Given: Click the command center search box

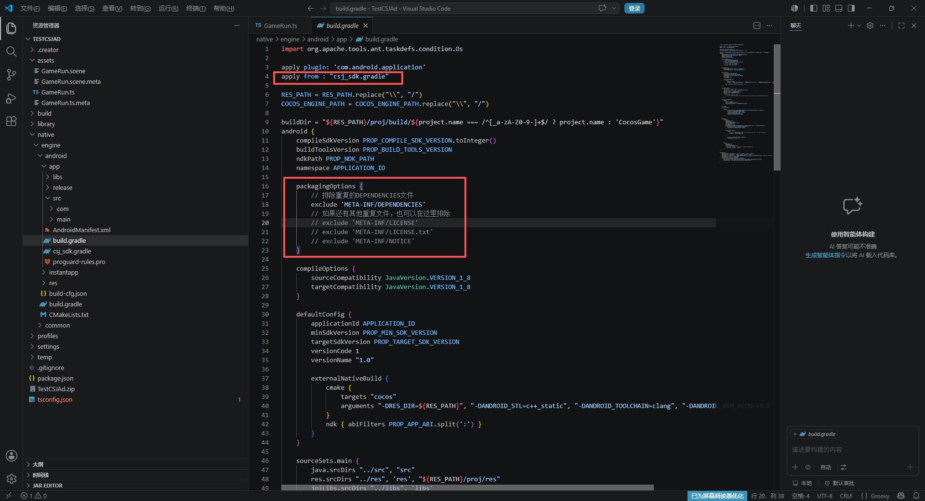Looking at the screenshot, I should tap(463, 8).
